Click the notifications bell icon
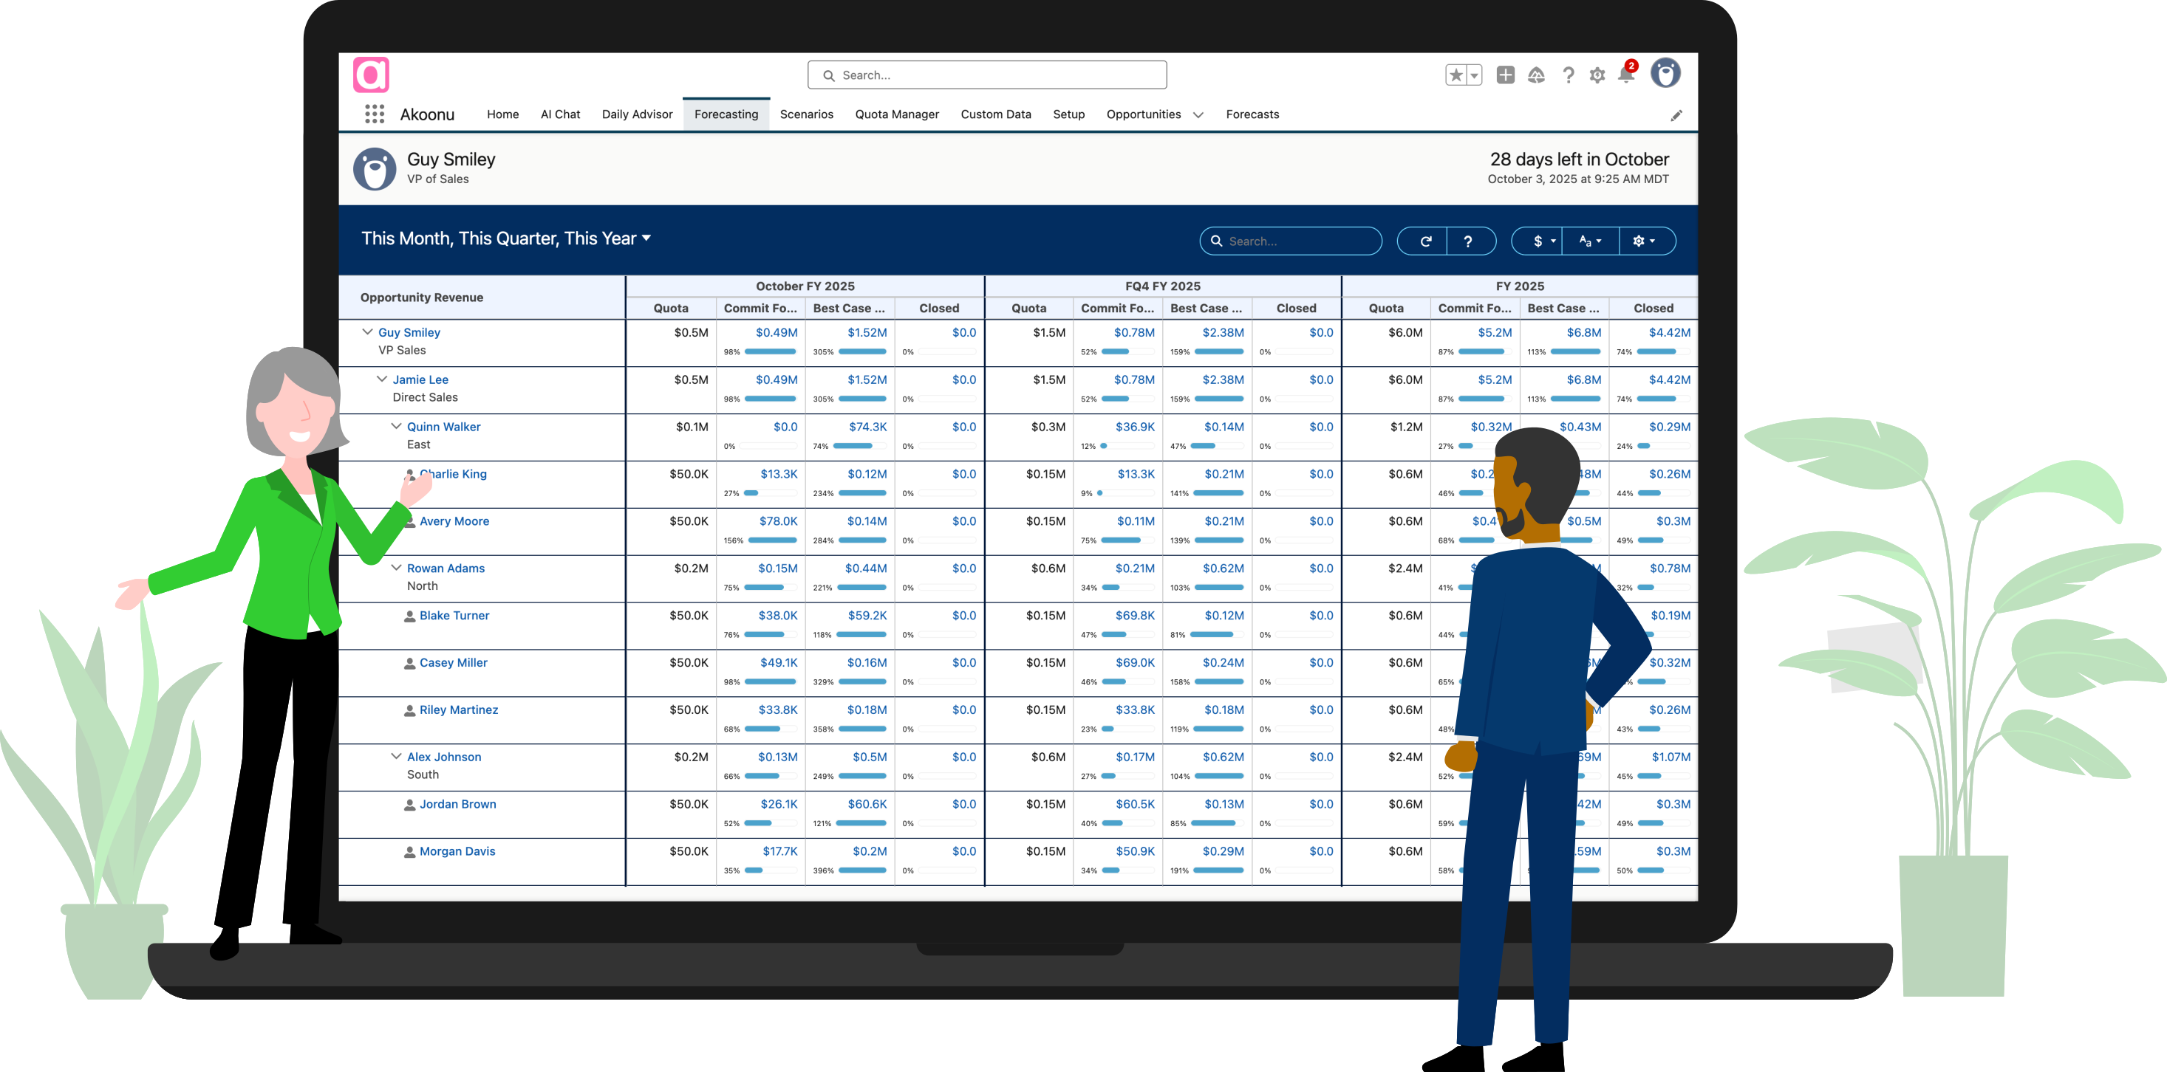 click(x=1626, y=75)
